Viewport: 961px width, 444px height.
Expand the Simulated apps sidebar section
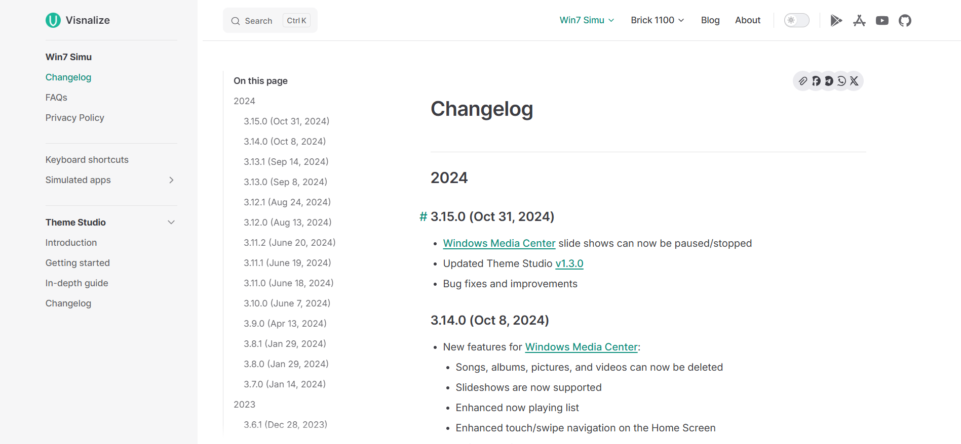pos(171,180)
